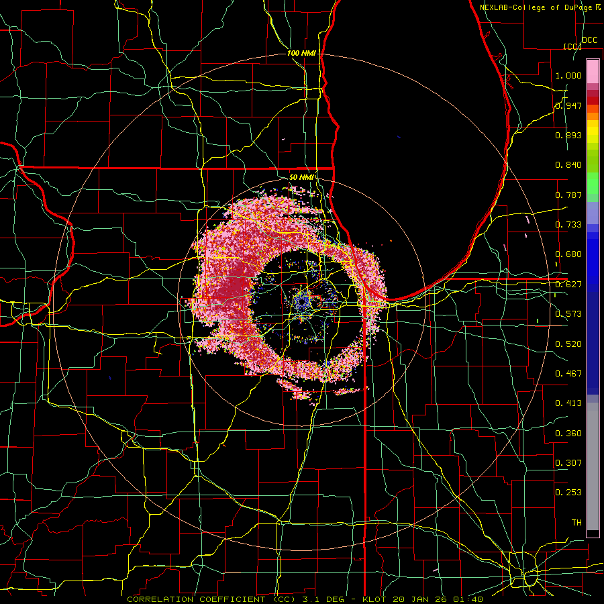Pick the gray segment of the color bar
The image size is (604, 604).
point(593,466)
